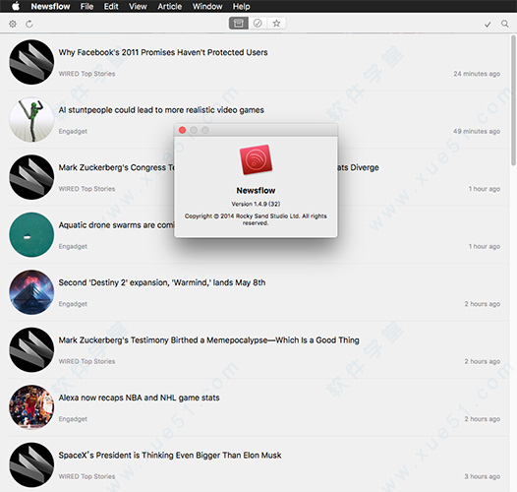Open search with the magnifier icon
The image size is (517, 492).
[x=504, y=24]
